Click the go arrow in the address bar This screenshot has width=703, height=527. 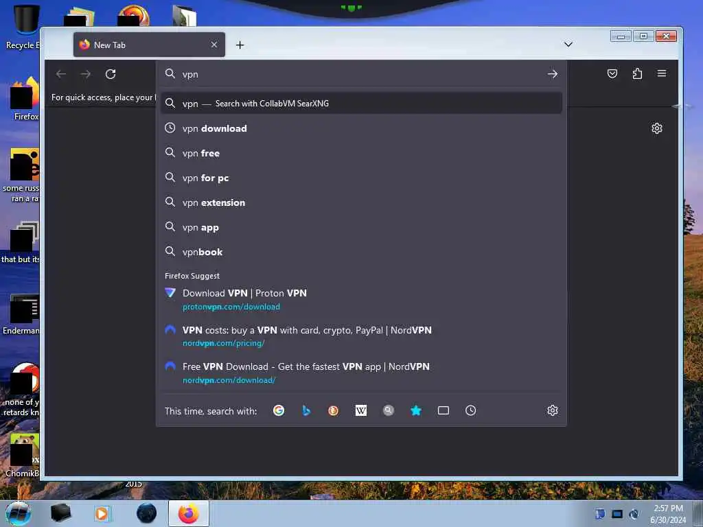point(553,74)
